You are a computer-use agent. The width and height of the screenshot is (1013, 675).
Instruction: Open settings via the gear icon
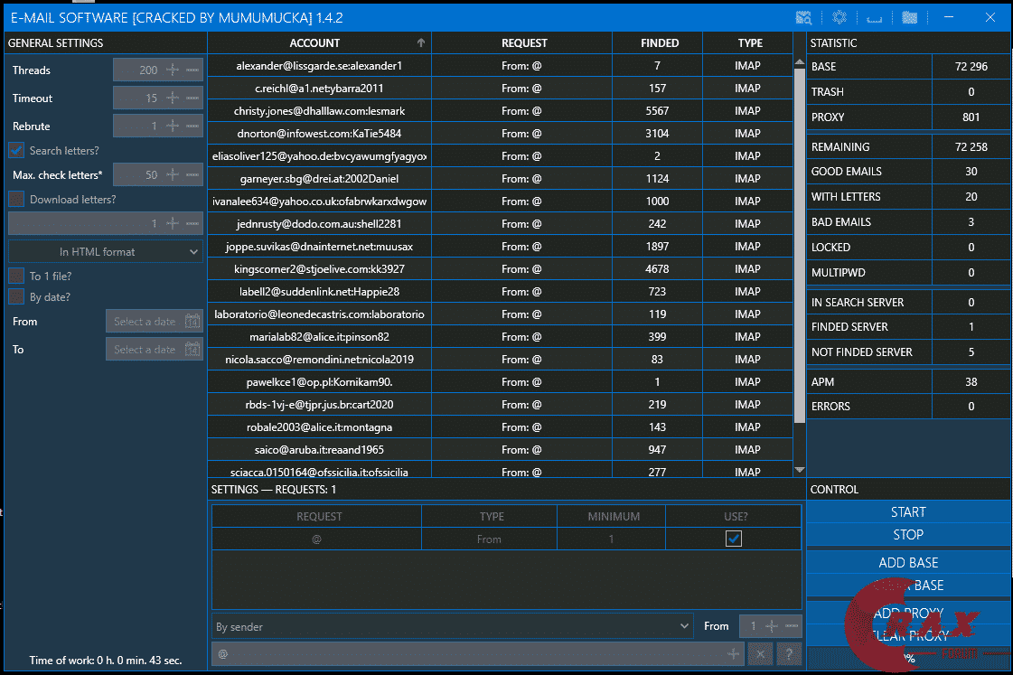839,17
